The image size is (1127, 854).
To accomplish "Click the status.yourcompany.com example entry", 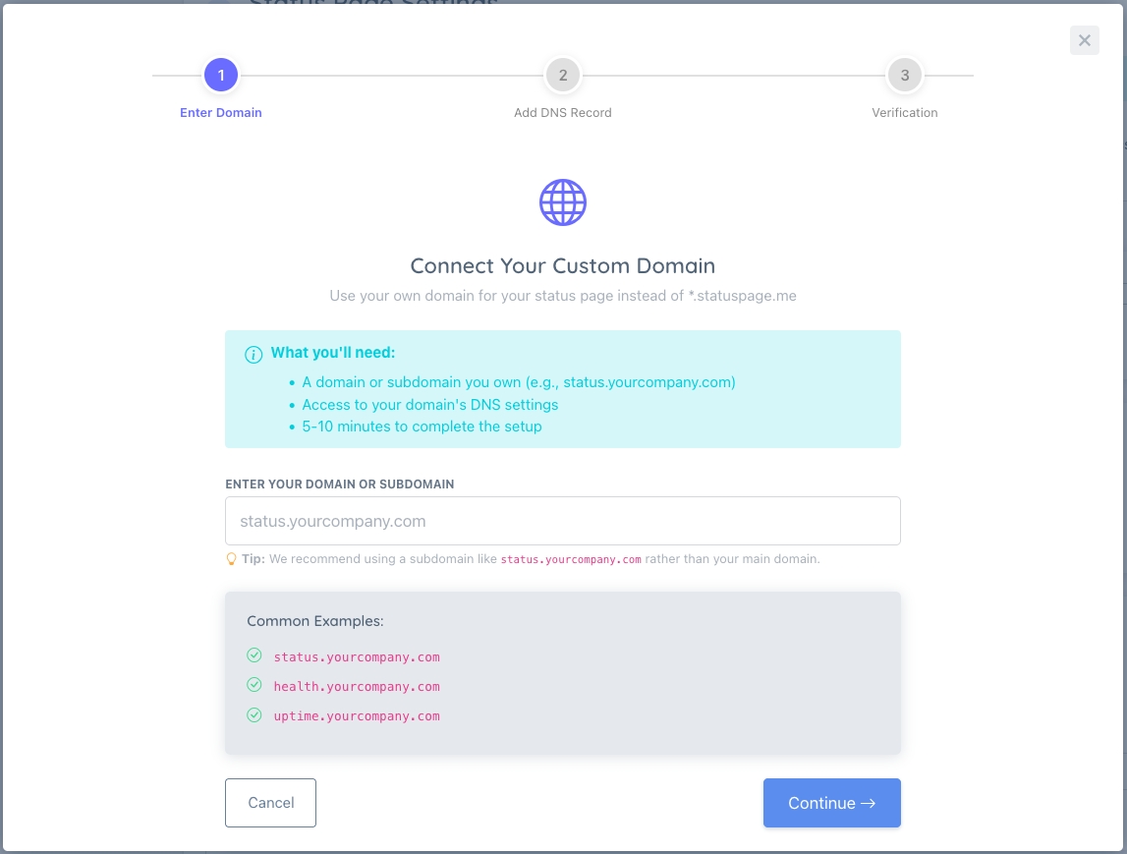I will pyautogui.click(x=357, y=656).
